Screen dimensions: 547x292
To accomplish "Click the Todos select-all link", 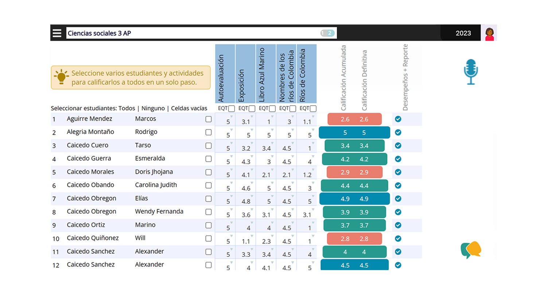I will 127,108.
